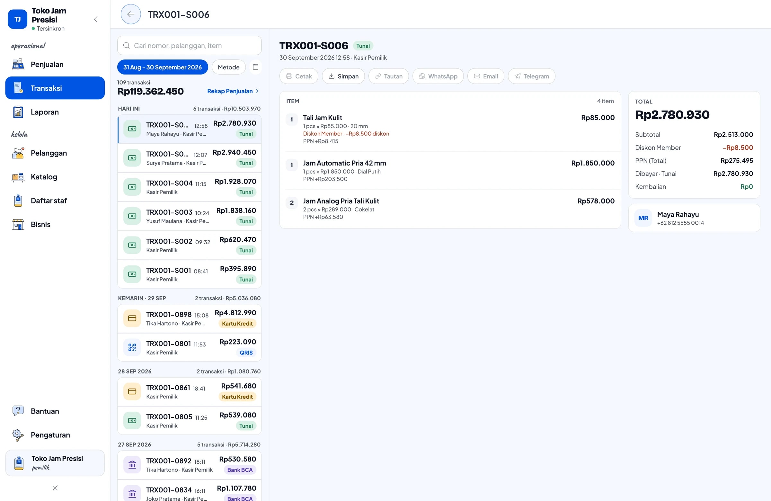771x501 pixels.
Task: Focus the Cari nomor, pelanggan, item field
Action: [189, 46]
